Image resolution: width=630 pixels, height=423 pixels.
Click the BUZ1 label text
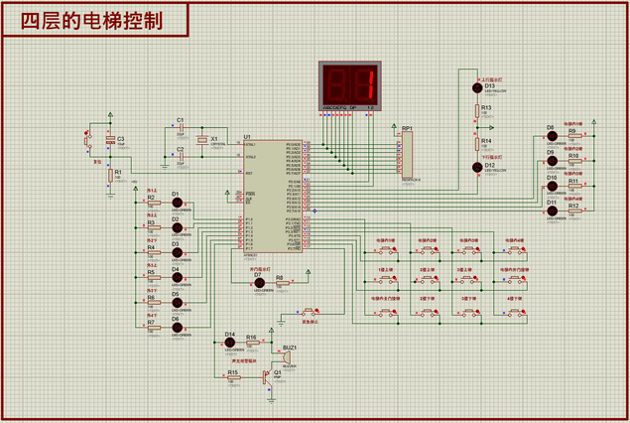[290, 348]
